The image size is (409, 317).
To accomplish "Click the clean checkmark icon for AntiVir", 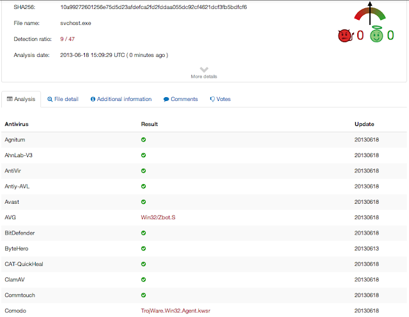I will point(143,171).
